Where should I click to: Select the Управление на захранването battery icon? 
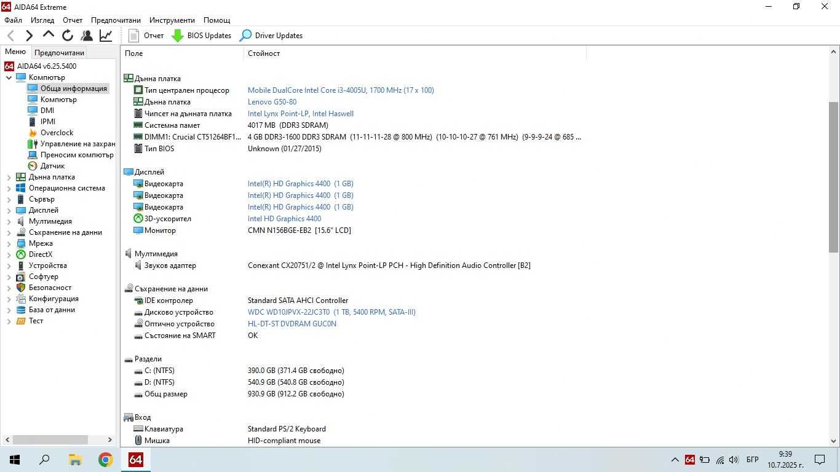point(33,144)
